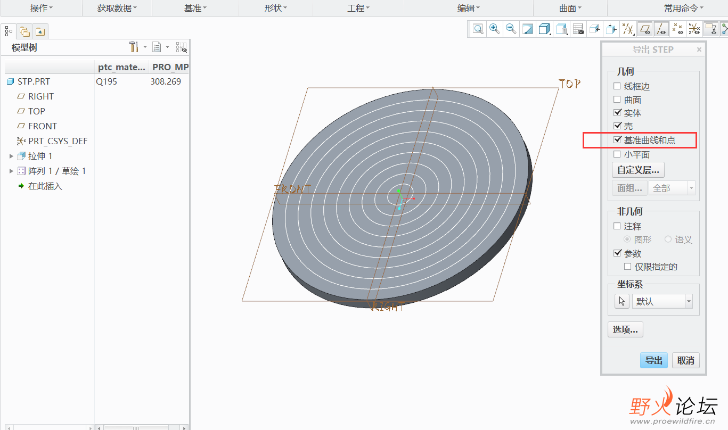Screen dimensions: 728x430
Task: Open the 编辑 ribbon group menu
Action: 469,8
